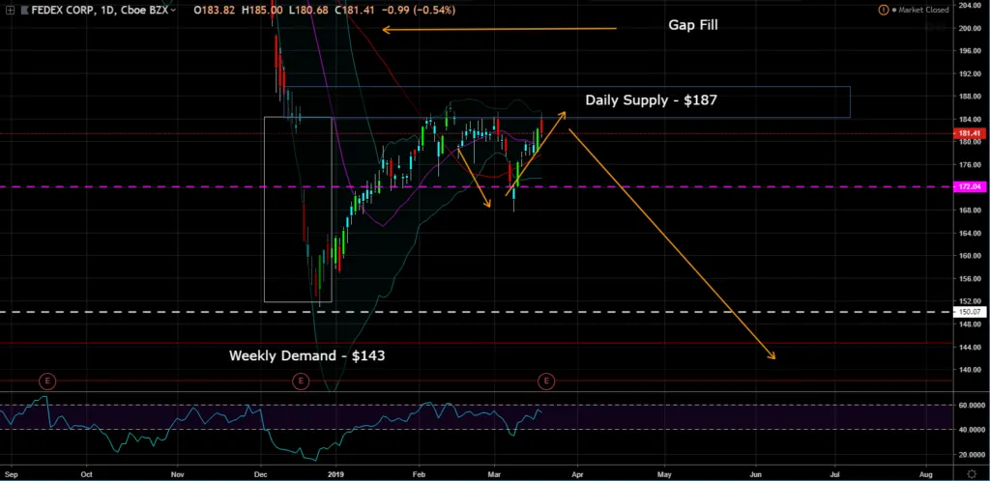Viewport: 990px width, 481px height.
Task: Select the Daily Supply - $187 label
Action: (651, 100)
